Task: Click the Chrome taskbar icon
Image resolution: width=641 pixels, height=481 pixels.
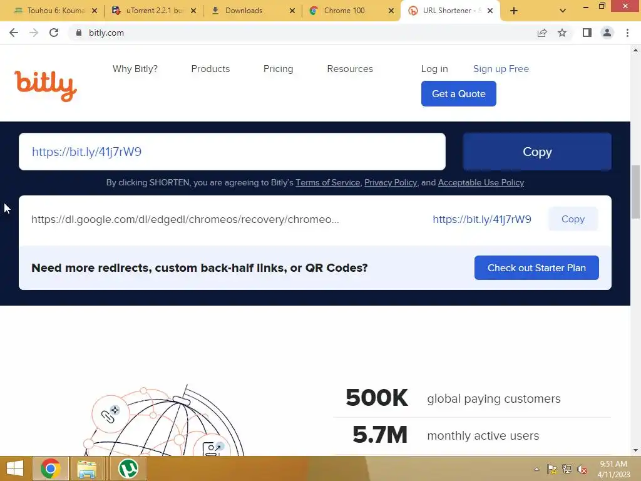Action: click(x=50, y=468)
